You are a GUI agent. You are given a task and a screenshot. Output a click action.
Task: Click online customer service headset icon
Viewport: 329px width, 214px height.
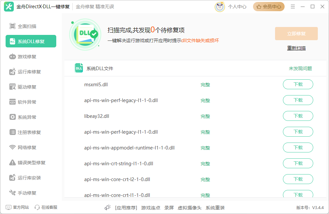[x=37, y=207]
